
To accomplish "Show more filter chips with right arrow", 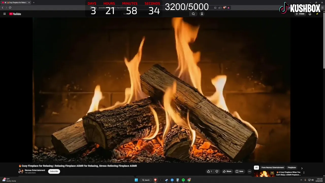I will (302, 168).
